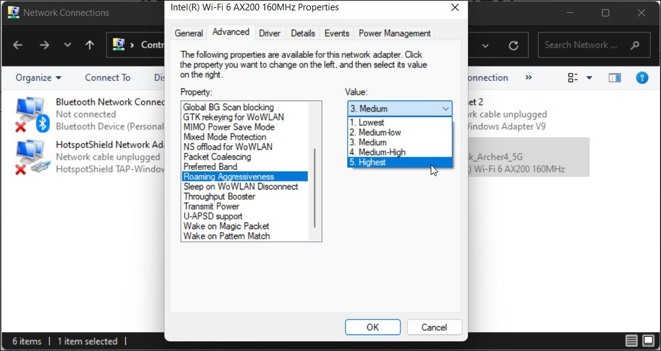Collapse the Value combo box arrow
The width and height of the screenshot is (661, 351).
445,109
